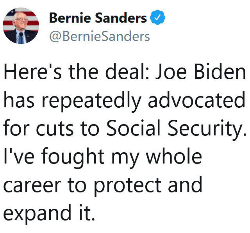
Task: Click the word "and" after "protect"
Action: click(x=185, y=184)
